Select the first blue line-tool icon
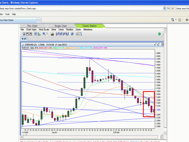The width and height of the screenshot is (189, 142). click(57, 34)
